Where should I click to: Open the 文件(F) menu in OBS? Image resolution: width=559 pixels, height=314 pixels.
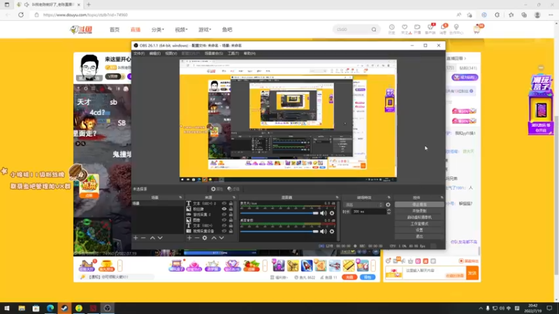click(139, 54)
